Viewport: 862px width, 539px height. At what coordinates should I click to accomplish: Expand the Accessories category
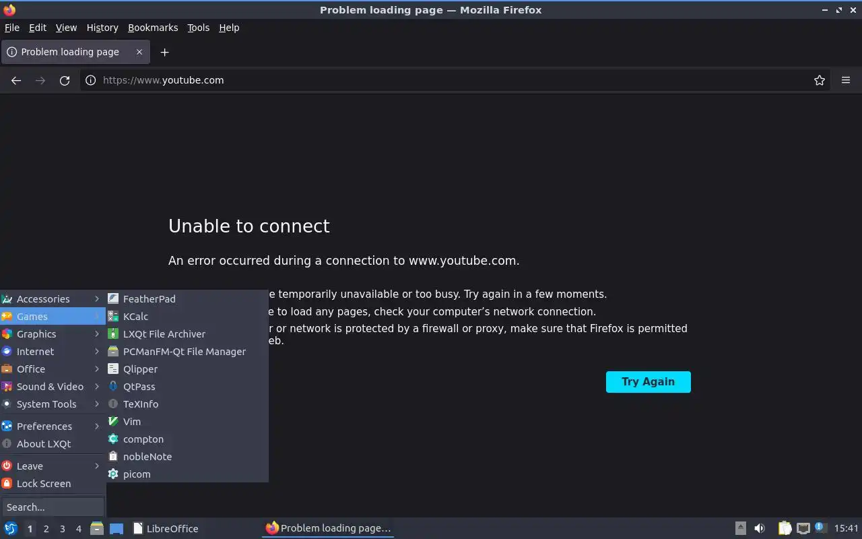[x=53, y=298]
